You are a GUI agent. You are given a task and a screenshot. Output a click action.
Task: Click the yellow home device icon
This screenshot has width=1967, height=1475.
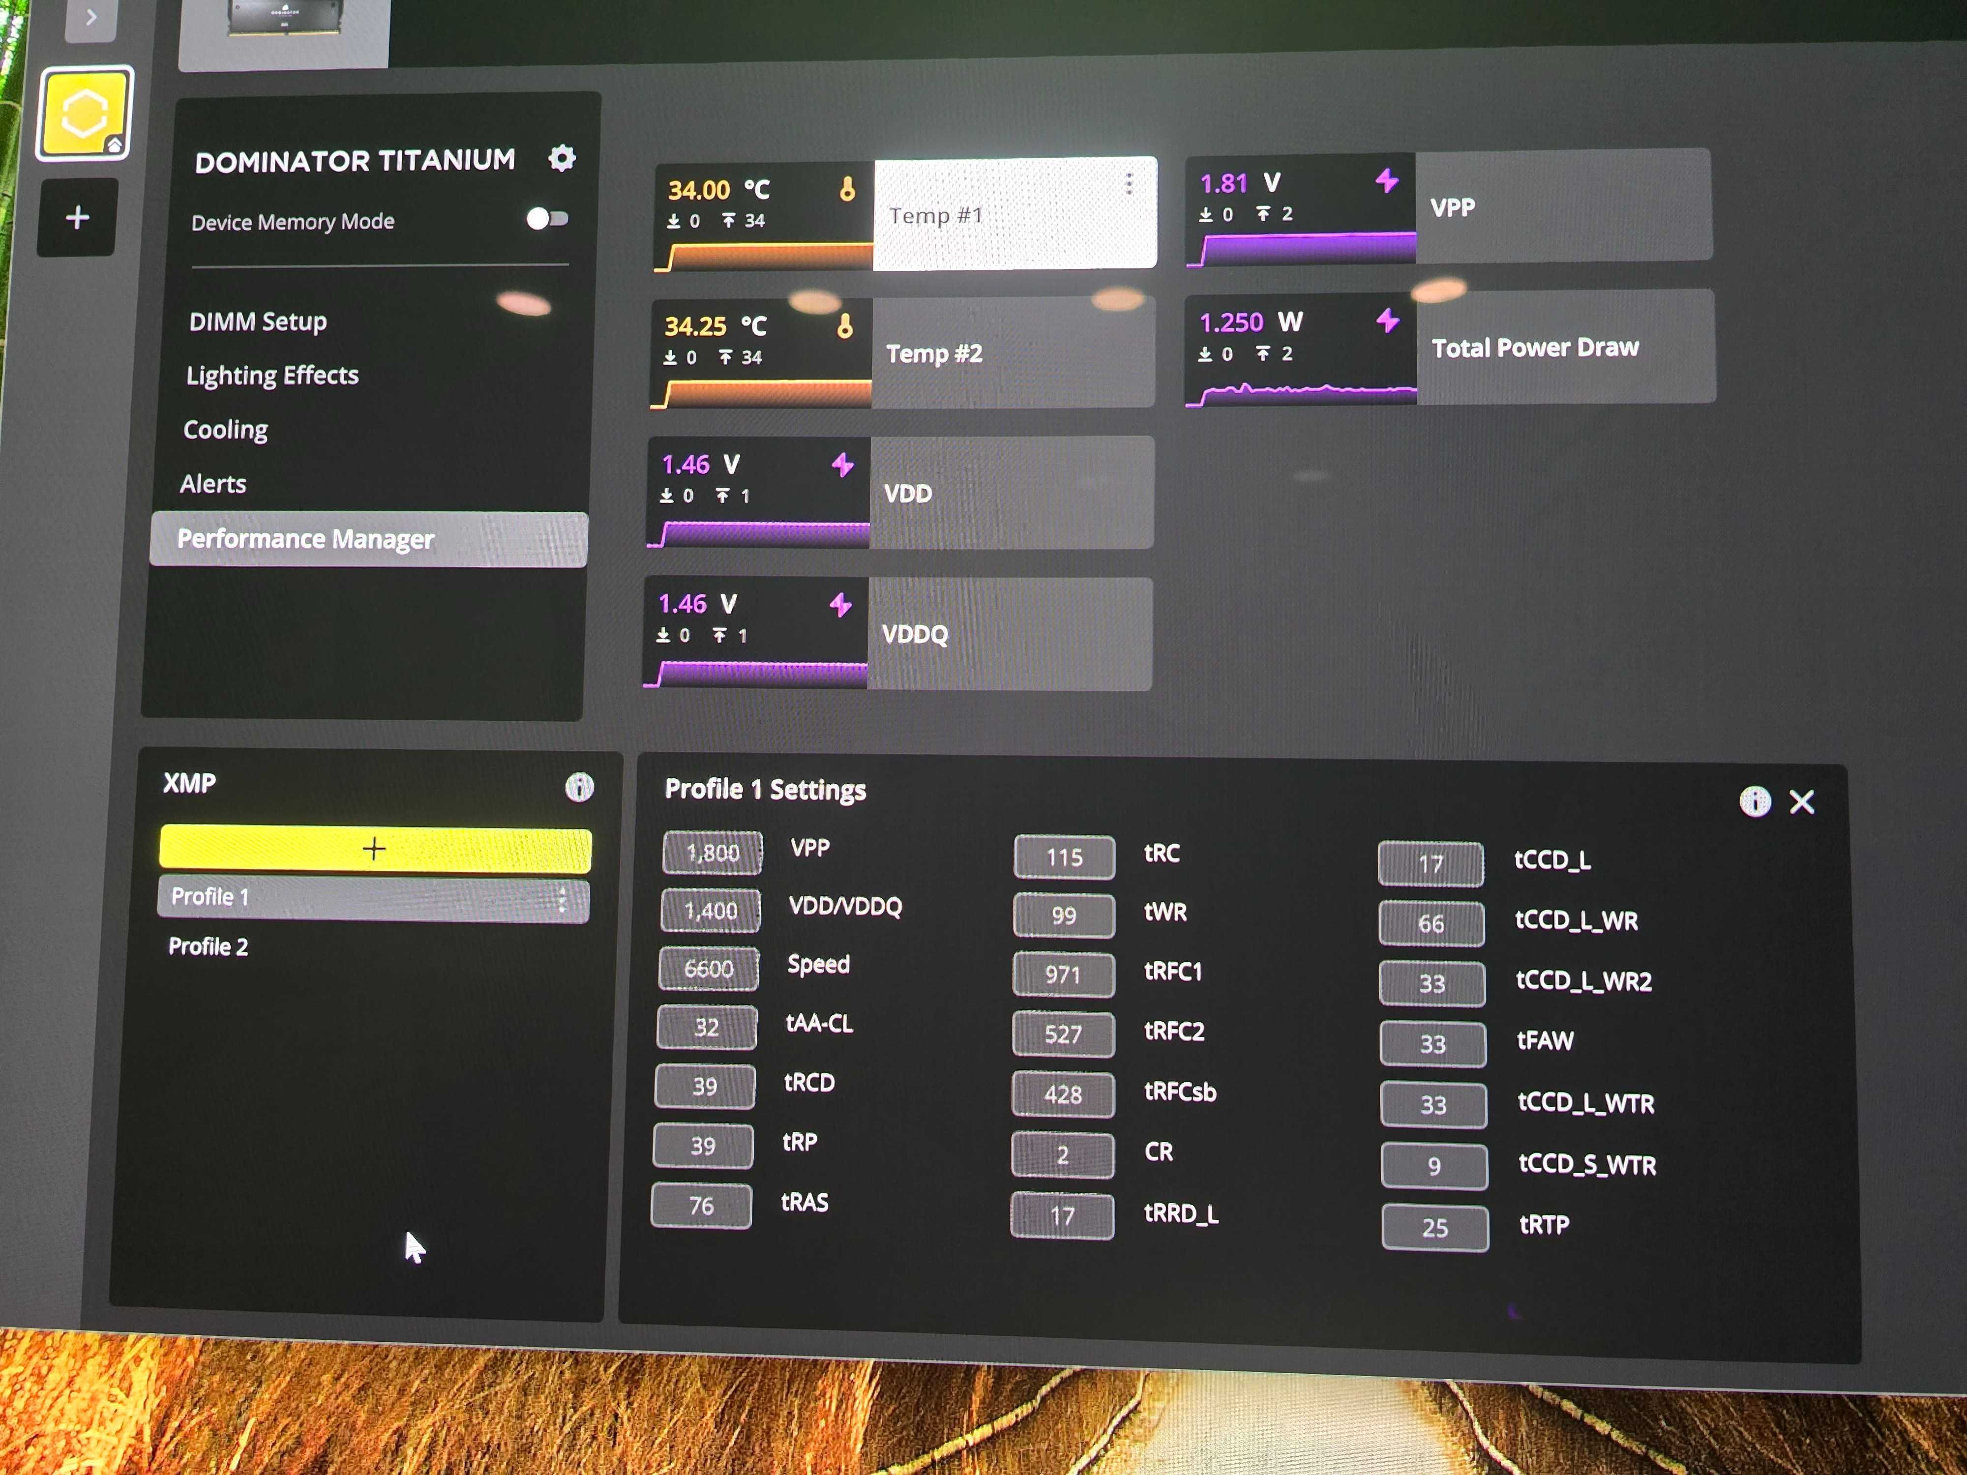85,114
